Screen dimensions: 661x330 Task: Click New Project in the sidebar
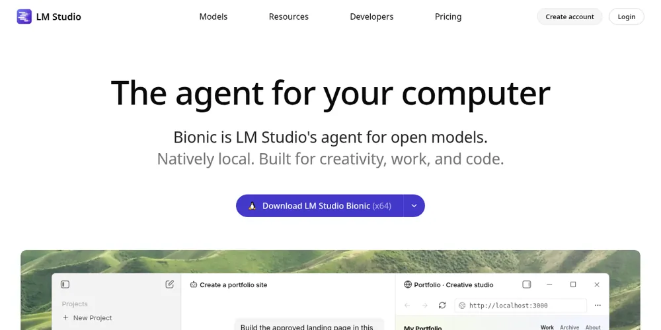point(87,318)
